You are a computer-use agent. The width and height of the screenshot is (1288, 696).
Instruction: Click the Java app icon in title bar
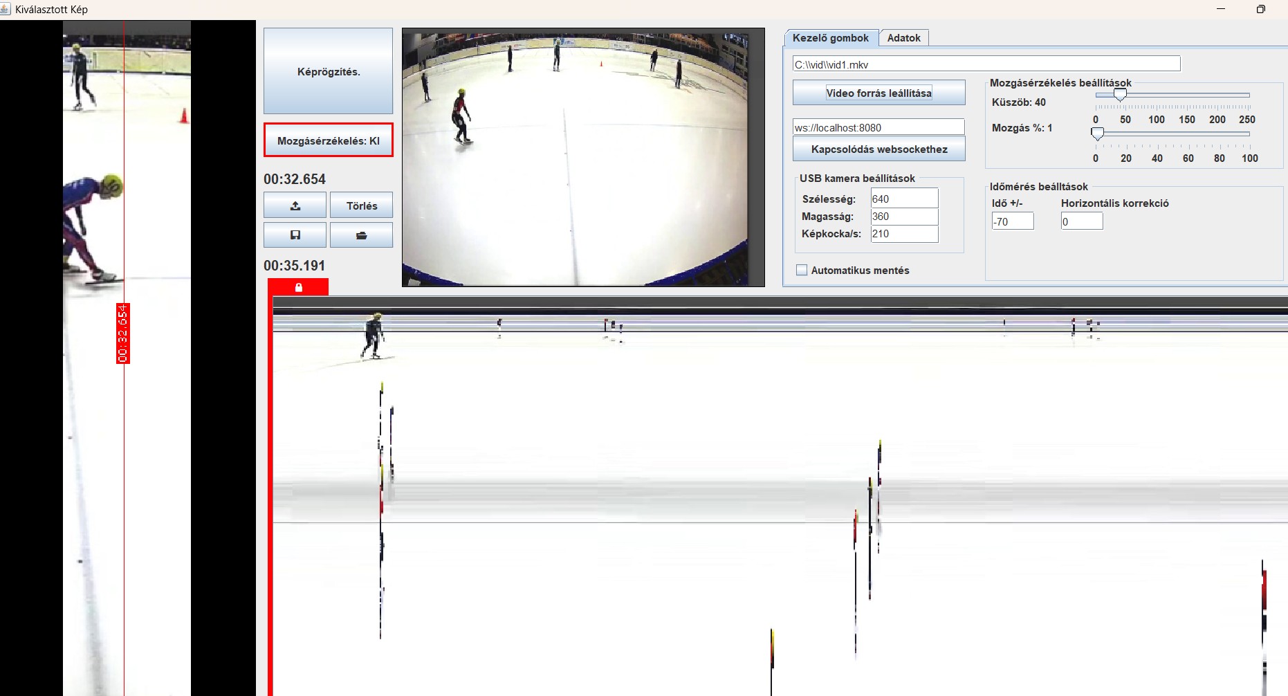pos(6,9)
